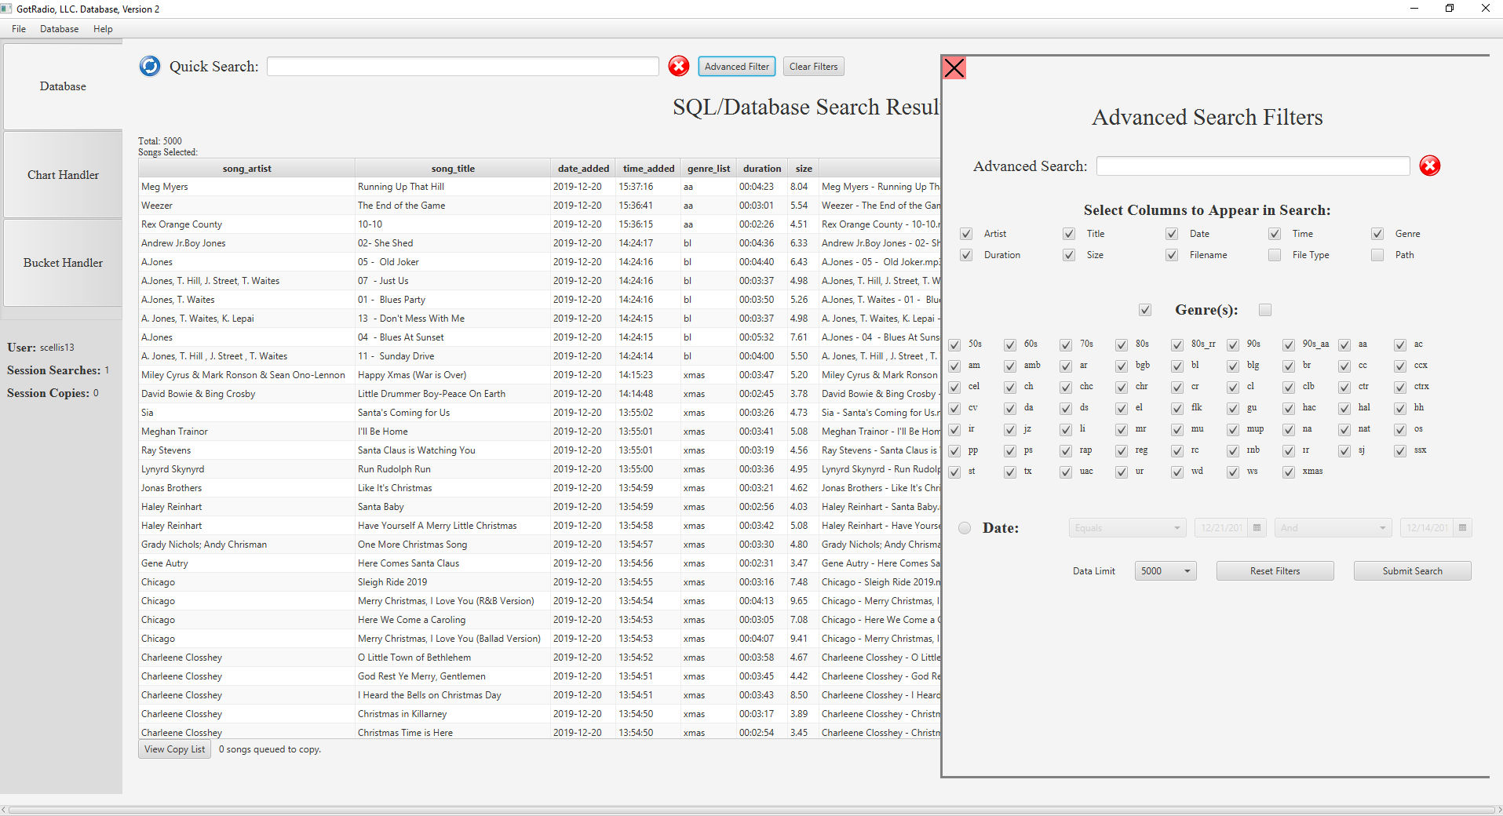Click the Submit Search button
This screenshot has height=816, width=1503.
pos(1411,570)
